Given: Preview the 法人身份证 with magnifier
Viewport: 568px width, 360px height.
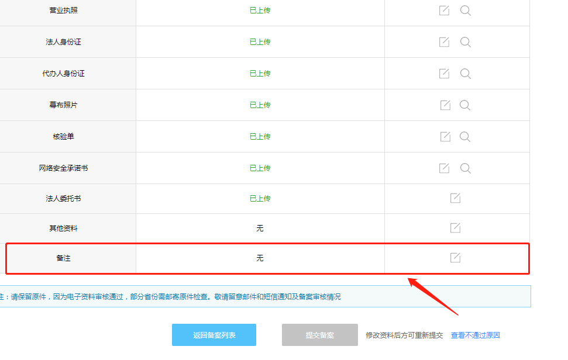Looking at the screenshot, I should point(465,42).
